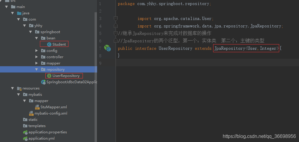Click org.apache.catalina.User import text
The width and height of the screenshot is (299, 142).
click(x=183, y=18)
